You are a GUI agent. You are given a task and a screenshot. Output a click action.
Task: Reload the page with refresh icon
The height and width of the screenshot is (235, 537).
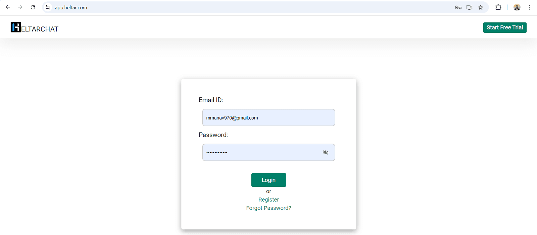click(33, 7)
